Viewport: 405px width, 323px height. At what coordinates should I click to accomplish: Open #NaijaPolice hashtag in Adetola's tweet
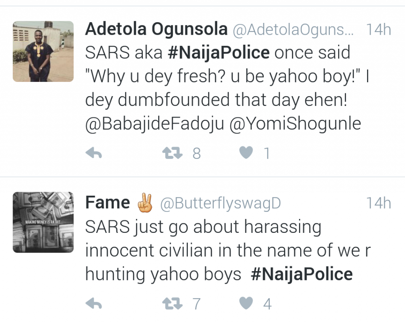[219, 53]
